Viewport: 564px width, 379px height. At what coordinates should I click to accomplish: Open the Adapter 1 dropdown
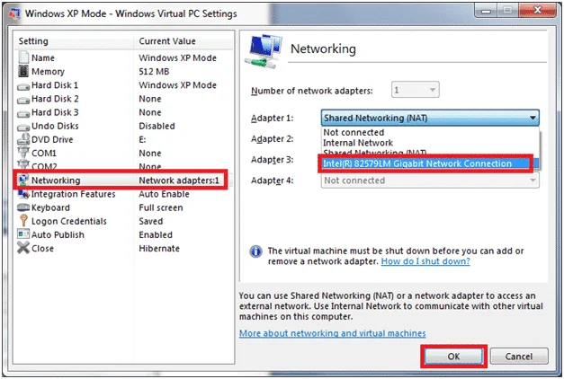coord(430,118)
